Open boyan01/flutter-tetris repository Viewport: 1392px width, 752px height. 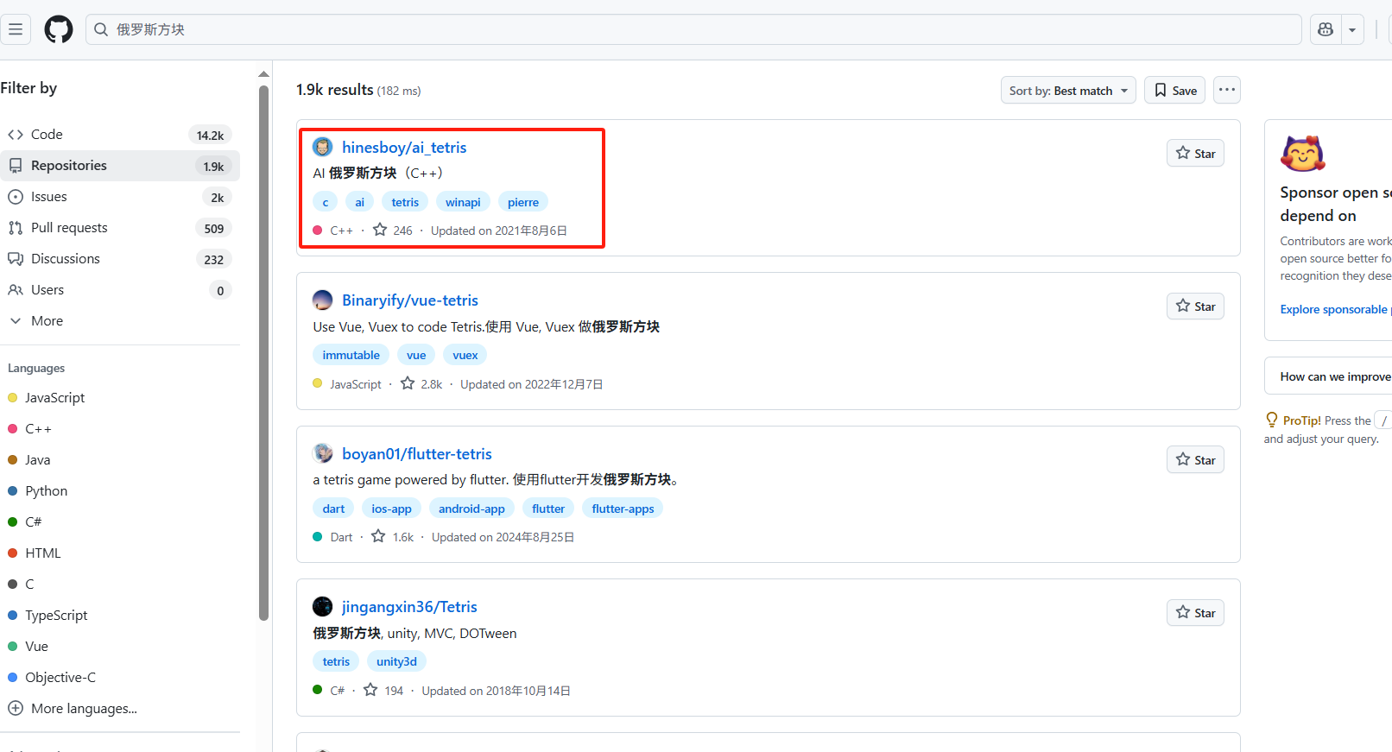(417, 454)
